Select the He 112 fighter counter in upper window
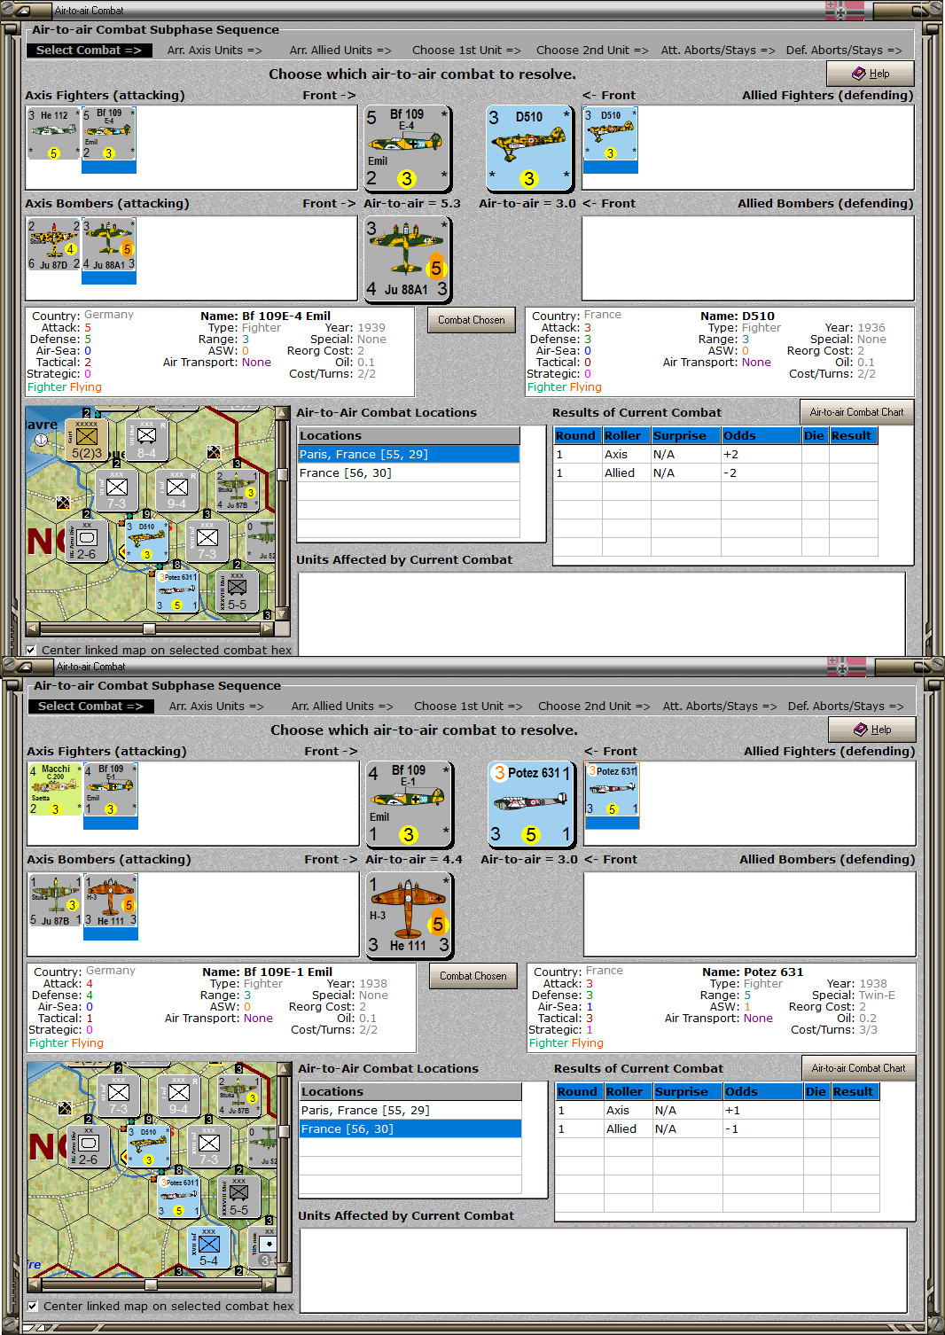Viewport: 945px width, 1335px height. tap(53, 134)
